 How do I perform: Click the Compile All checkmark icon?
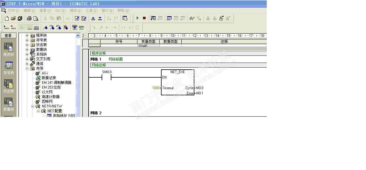pyautogui.click(x=84, y=18)
